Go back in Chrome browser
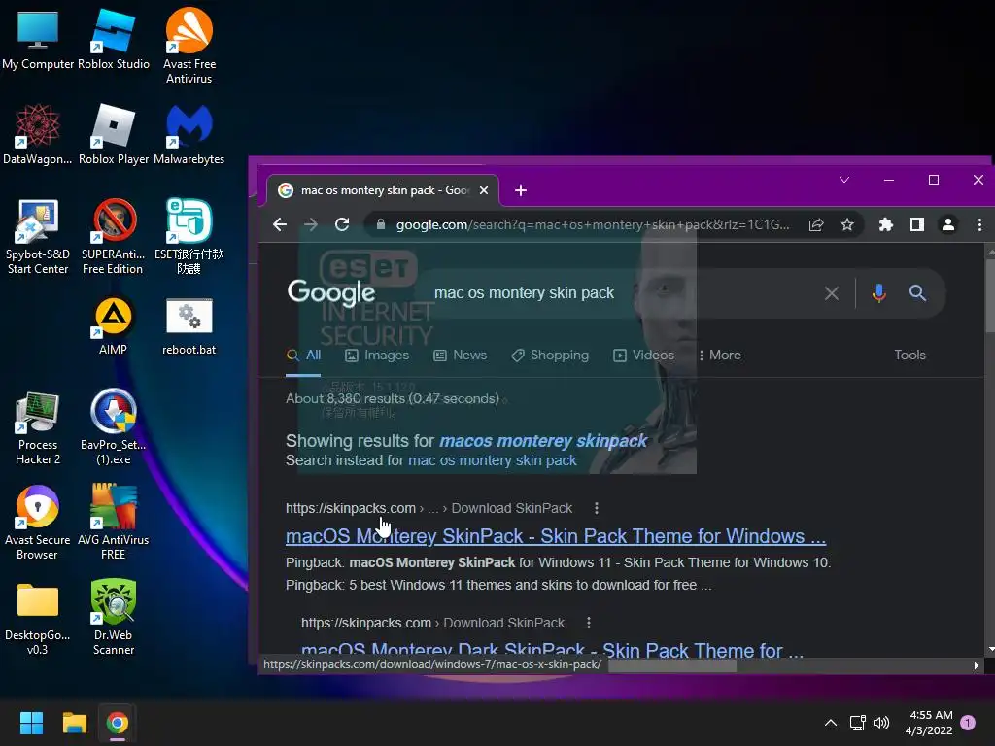This screenshot has width=995, height=746. click(280, 224)
